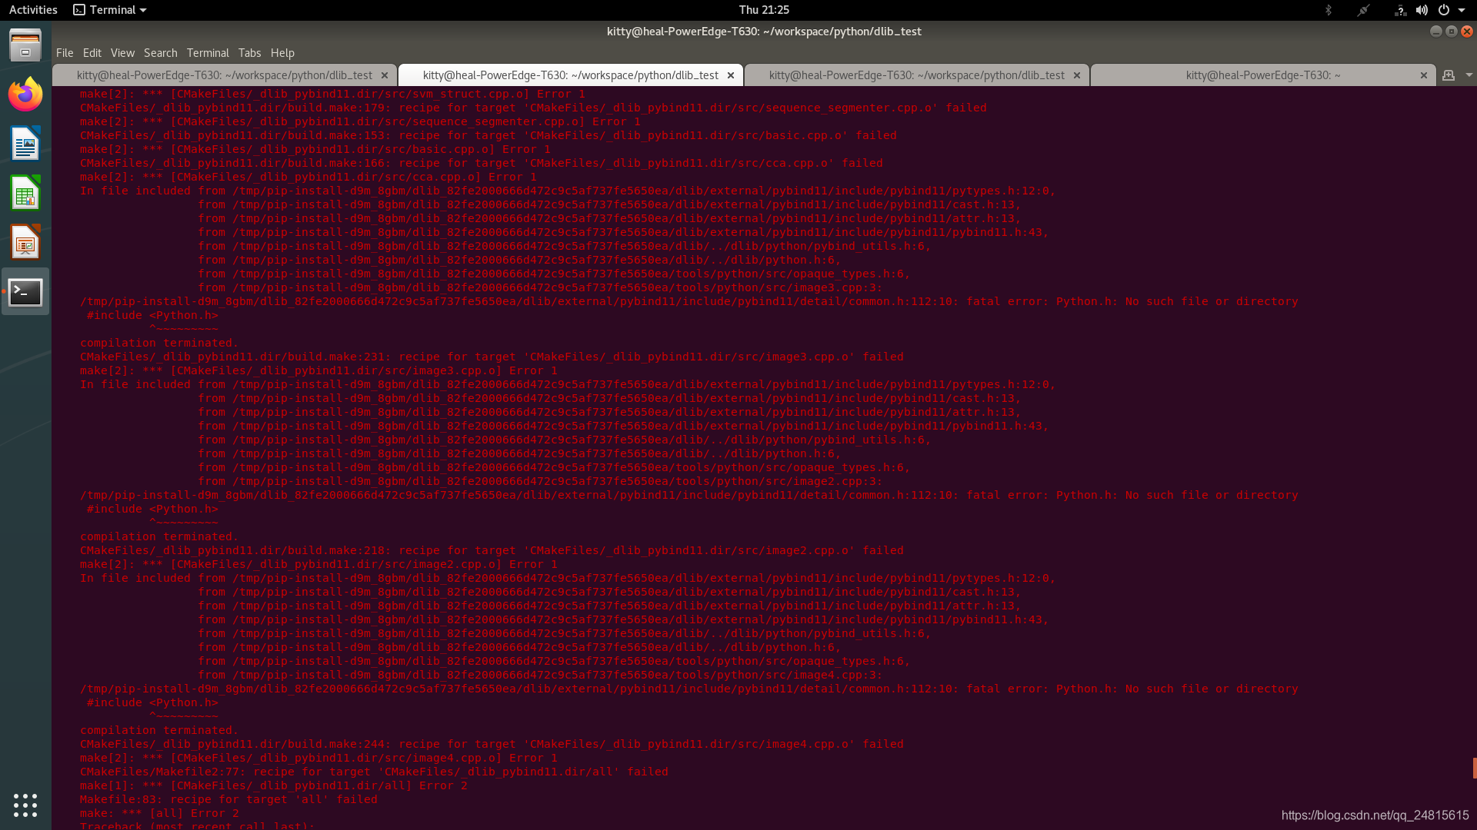
Task: Close the third dlib_test terminal tab
Action: [1077, 75]
